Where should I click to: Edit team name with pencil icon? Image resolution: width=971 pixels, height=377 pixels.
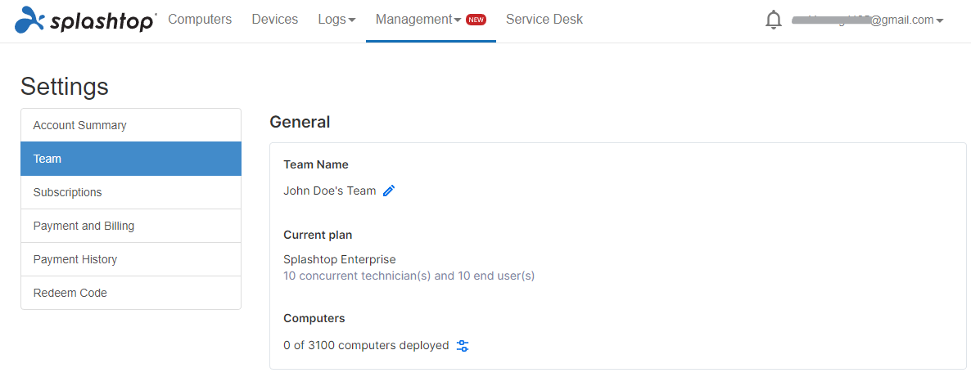tap(389, 191)
